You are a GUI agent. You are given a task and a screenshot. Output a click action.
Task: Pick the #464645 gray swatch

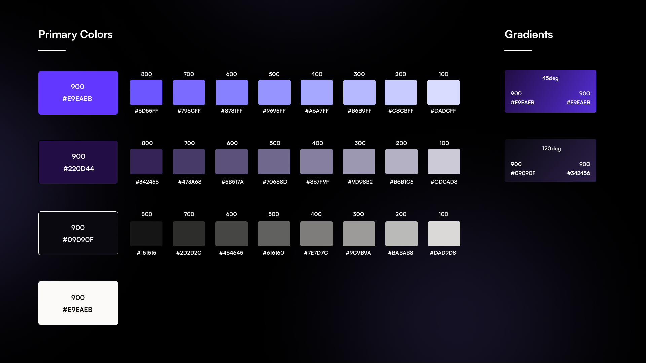[x=231, y=234]
